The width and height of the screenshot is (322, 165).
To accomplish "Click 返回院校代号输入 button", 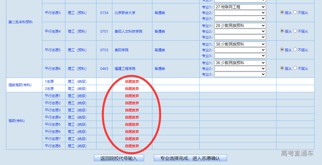I will point(119,158).
